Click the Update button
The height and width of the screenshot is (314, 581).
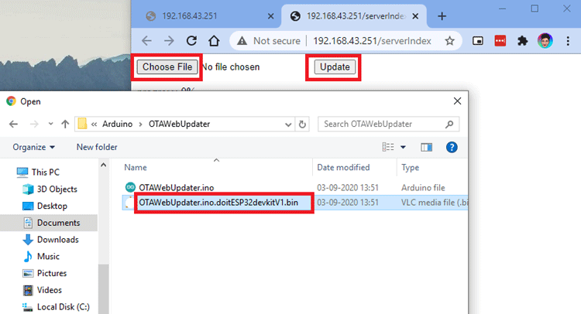(x=335, y=67)
